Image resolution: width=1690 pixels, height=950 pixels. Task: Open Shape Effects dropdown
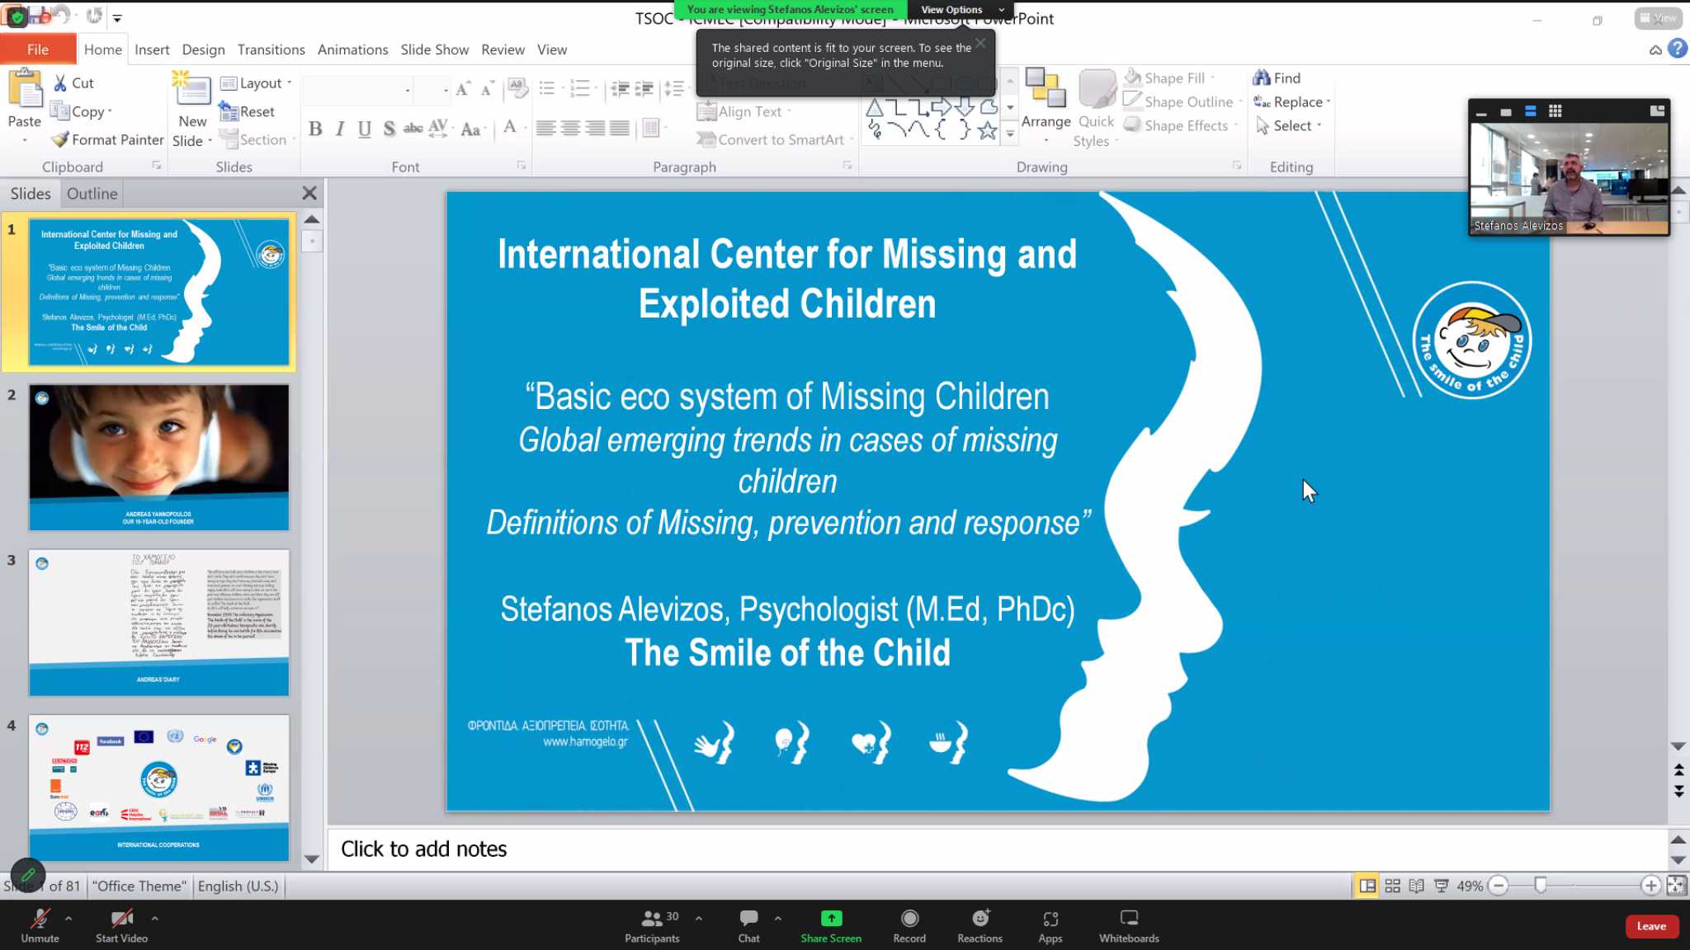click(x=1181, y=125)
